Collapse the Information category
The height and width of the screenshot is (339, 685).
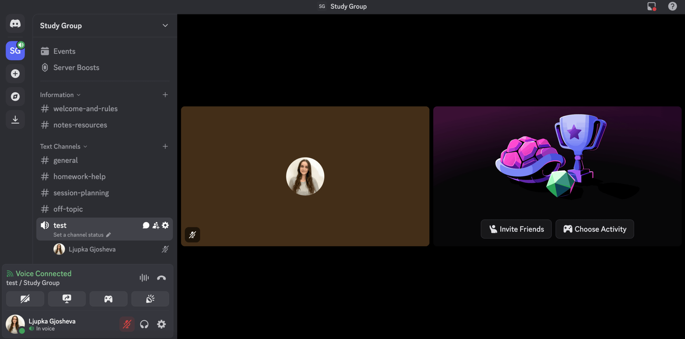(60, 95)
